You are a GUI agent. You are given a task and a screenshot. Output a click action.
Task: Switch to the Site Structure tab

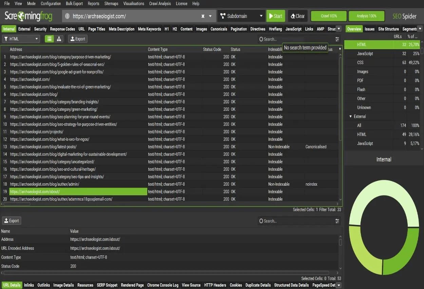coord(388,29)
